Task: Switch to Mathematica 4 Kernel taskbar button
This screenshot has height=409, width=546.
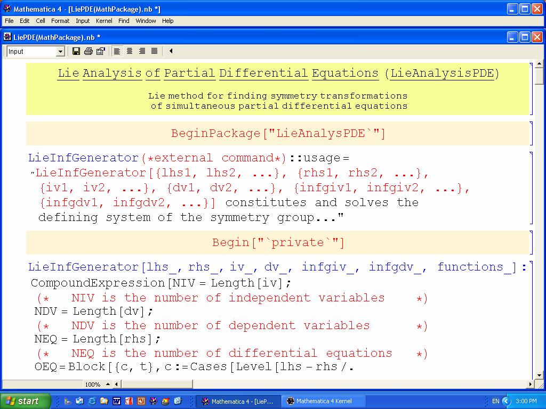Action: pyautogui.click(x=323, y=402)
